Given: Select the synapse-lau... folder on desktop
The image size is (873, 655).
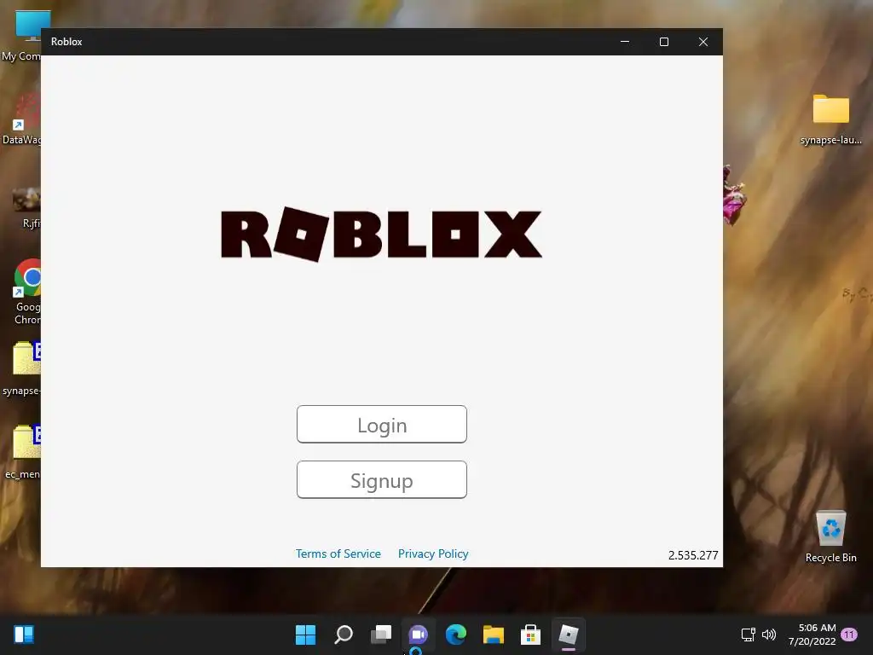Looking at the screenshot, I should point(830,119).
